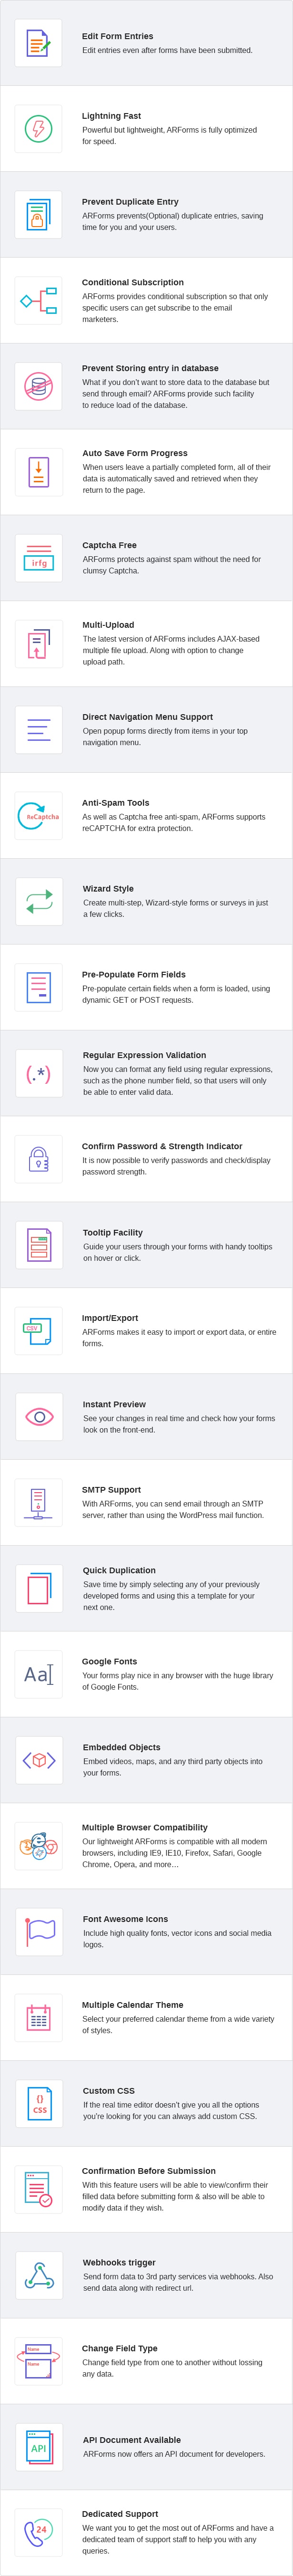Image resolution: width=293 pixels, height=2576 pixels.
Task: Click the Instant Preview eye icon
Action: pos(38,1417)
